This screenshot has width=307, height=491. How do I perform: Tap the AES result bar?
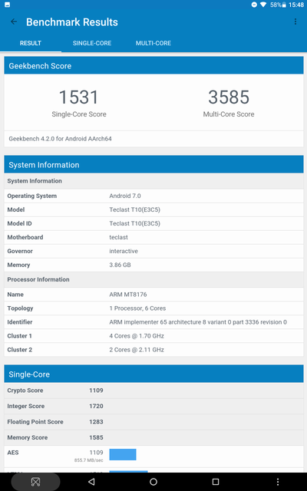pyautogui.click(x=123, y=454)
